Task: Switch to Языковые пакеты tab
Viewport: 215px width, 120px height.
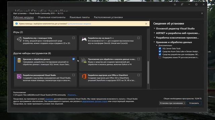Action: coord(80,17)
